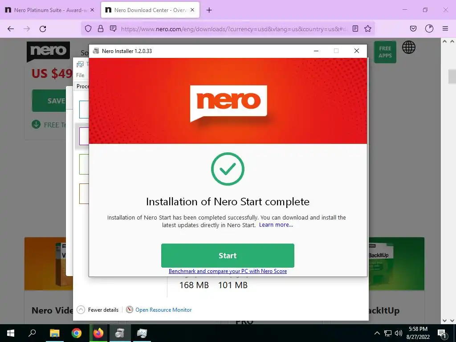456x342 pixels.
Task: Collapse Task Manager with Fewer details
Action: point(98,310)
